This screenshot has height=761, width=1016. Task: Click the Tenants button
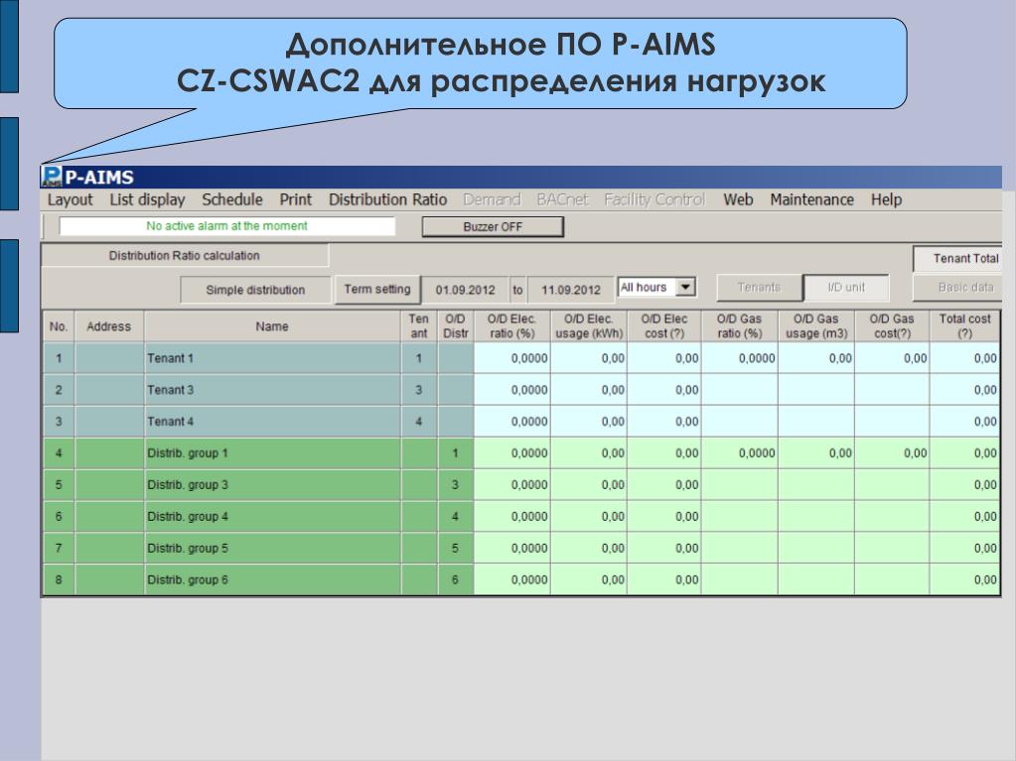coord(759,288)
